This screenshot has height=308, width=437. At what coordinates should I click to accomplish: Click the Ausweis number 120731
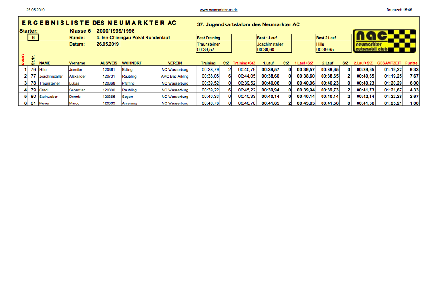pos(109,76)
